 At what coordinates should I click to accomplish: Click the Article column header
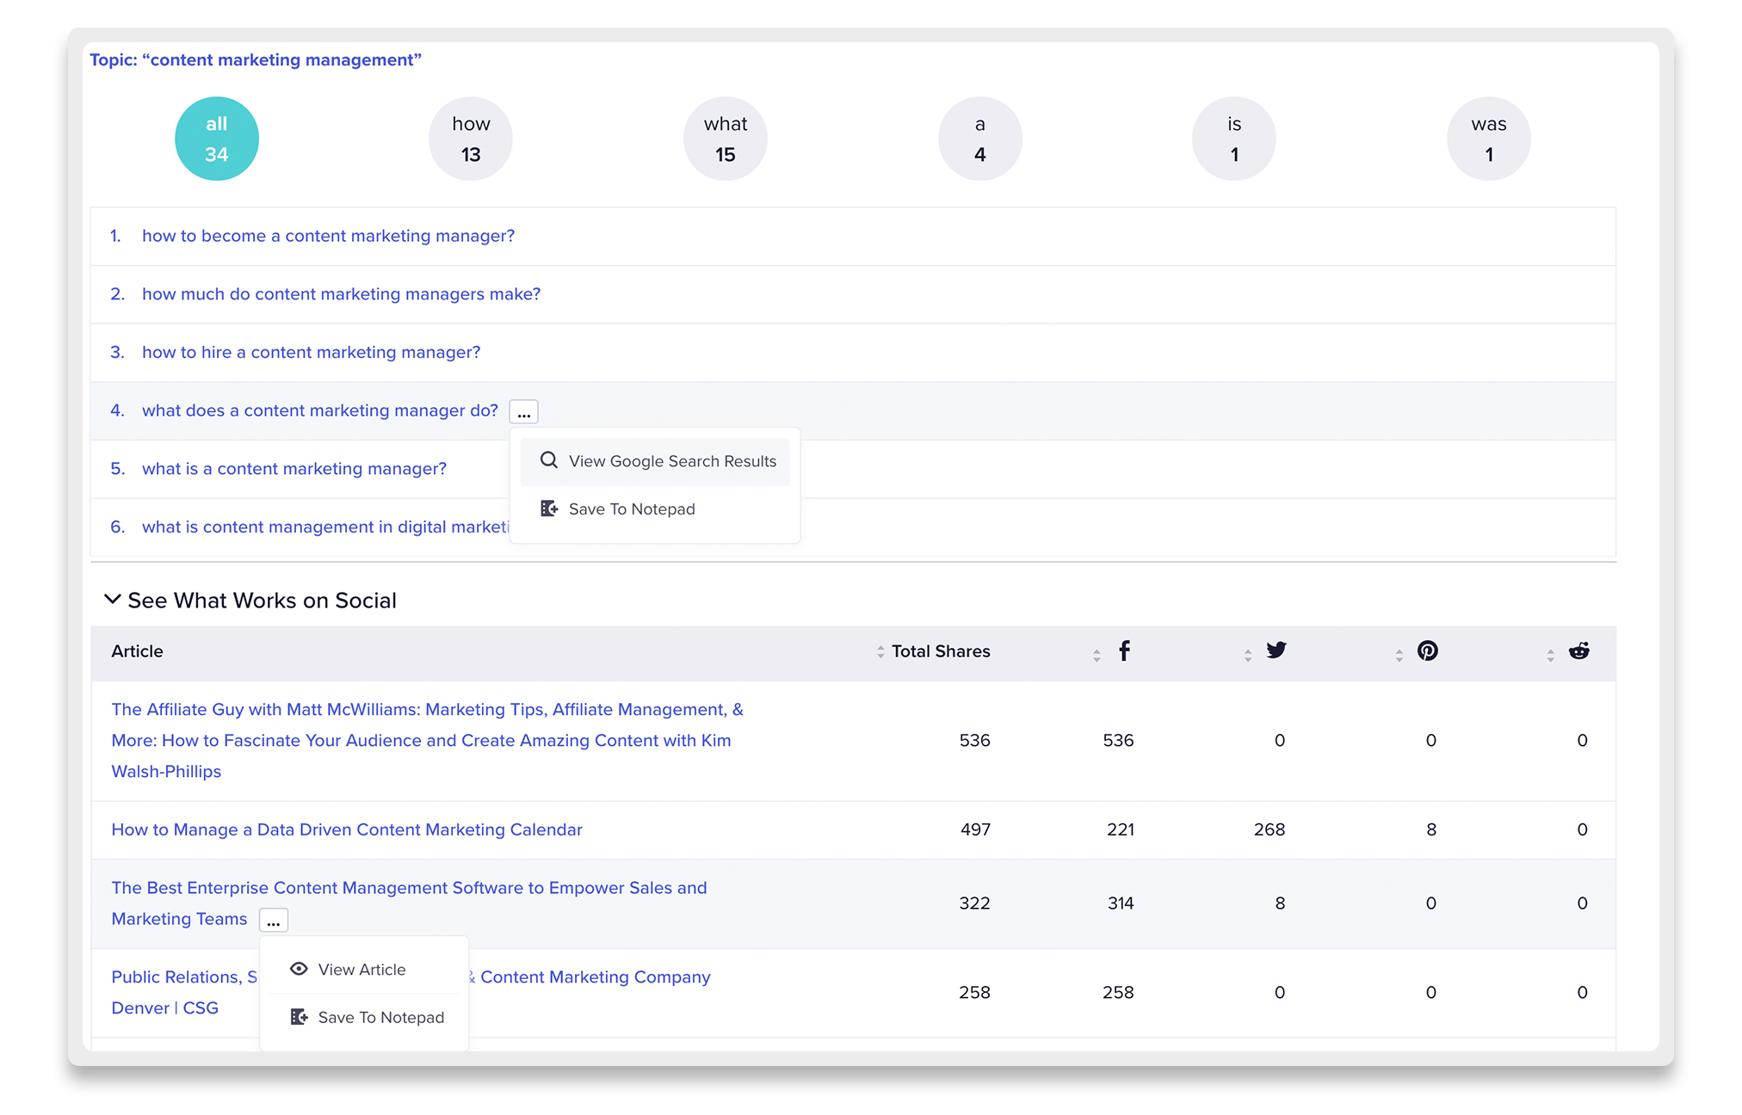(137, 651)
